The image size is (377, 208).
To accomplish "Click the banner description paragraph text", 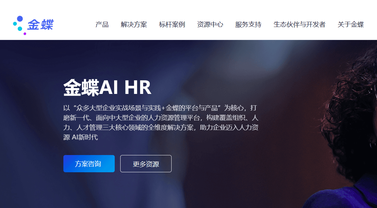I will (161, 123).
